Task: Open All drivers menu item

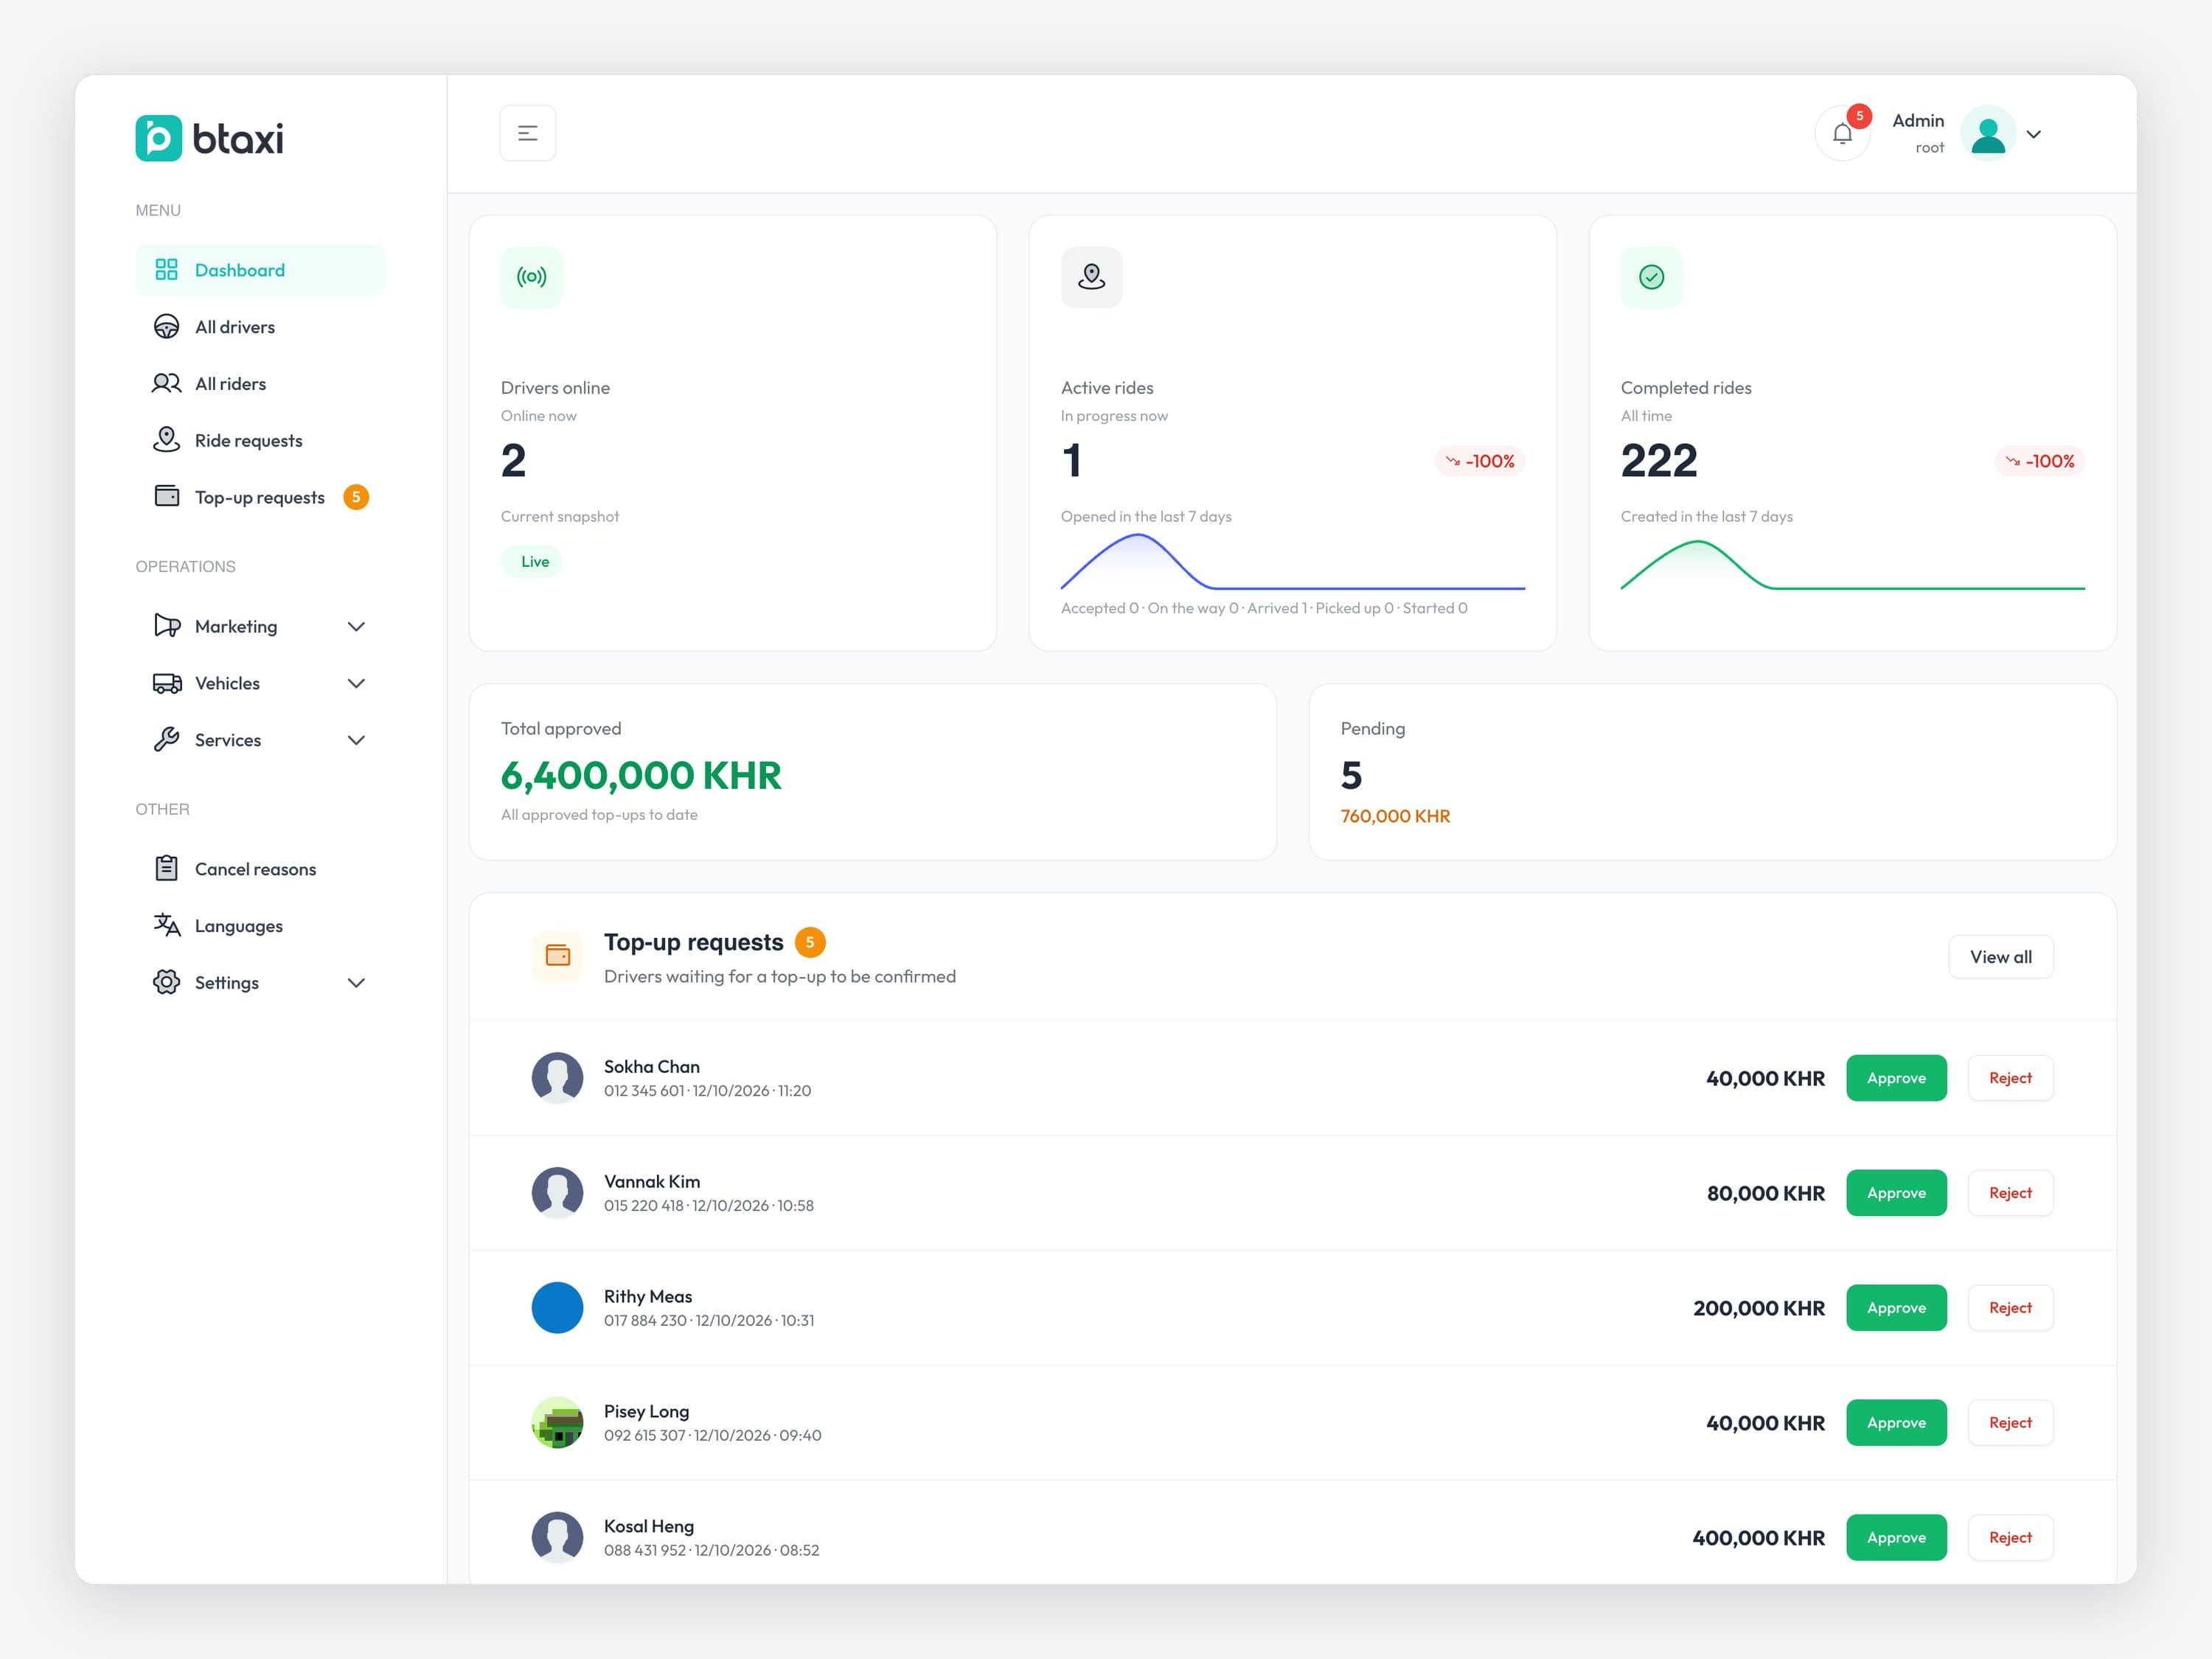Action: click(x=260, y=327)
